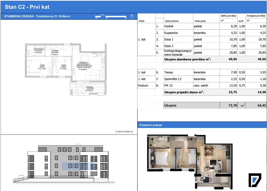Click the 4,25 netto value in the Kupaonica row
The height and width of the screenshot is (191, 267).
(x=234, y=33)
